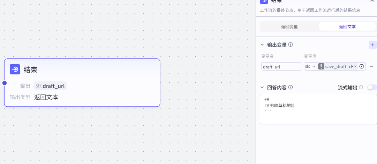Image resolution: width=377 pixels, height=164 pixels.
Task: Click the draft_url variable name field
Action: coord(281,66)
